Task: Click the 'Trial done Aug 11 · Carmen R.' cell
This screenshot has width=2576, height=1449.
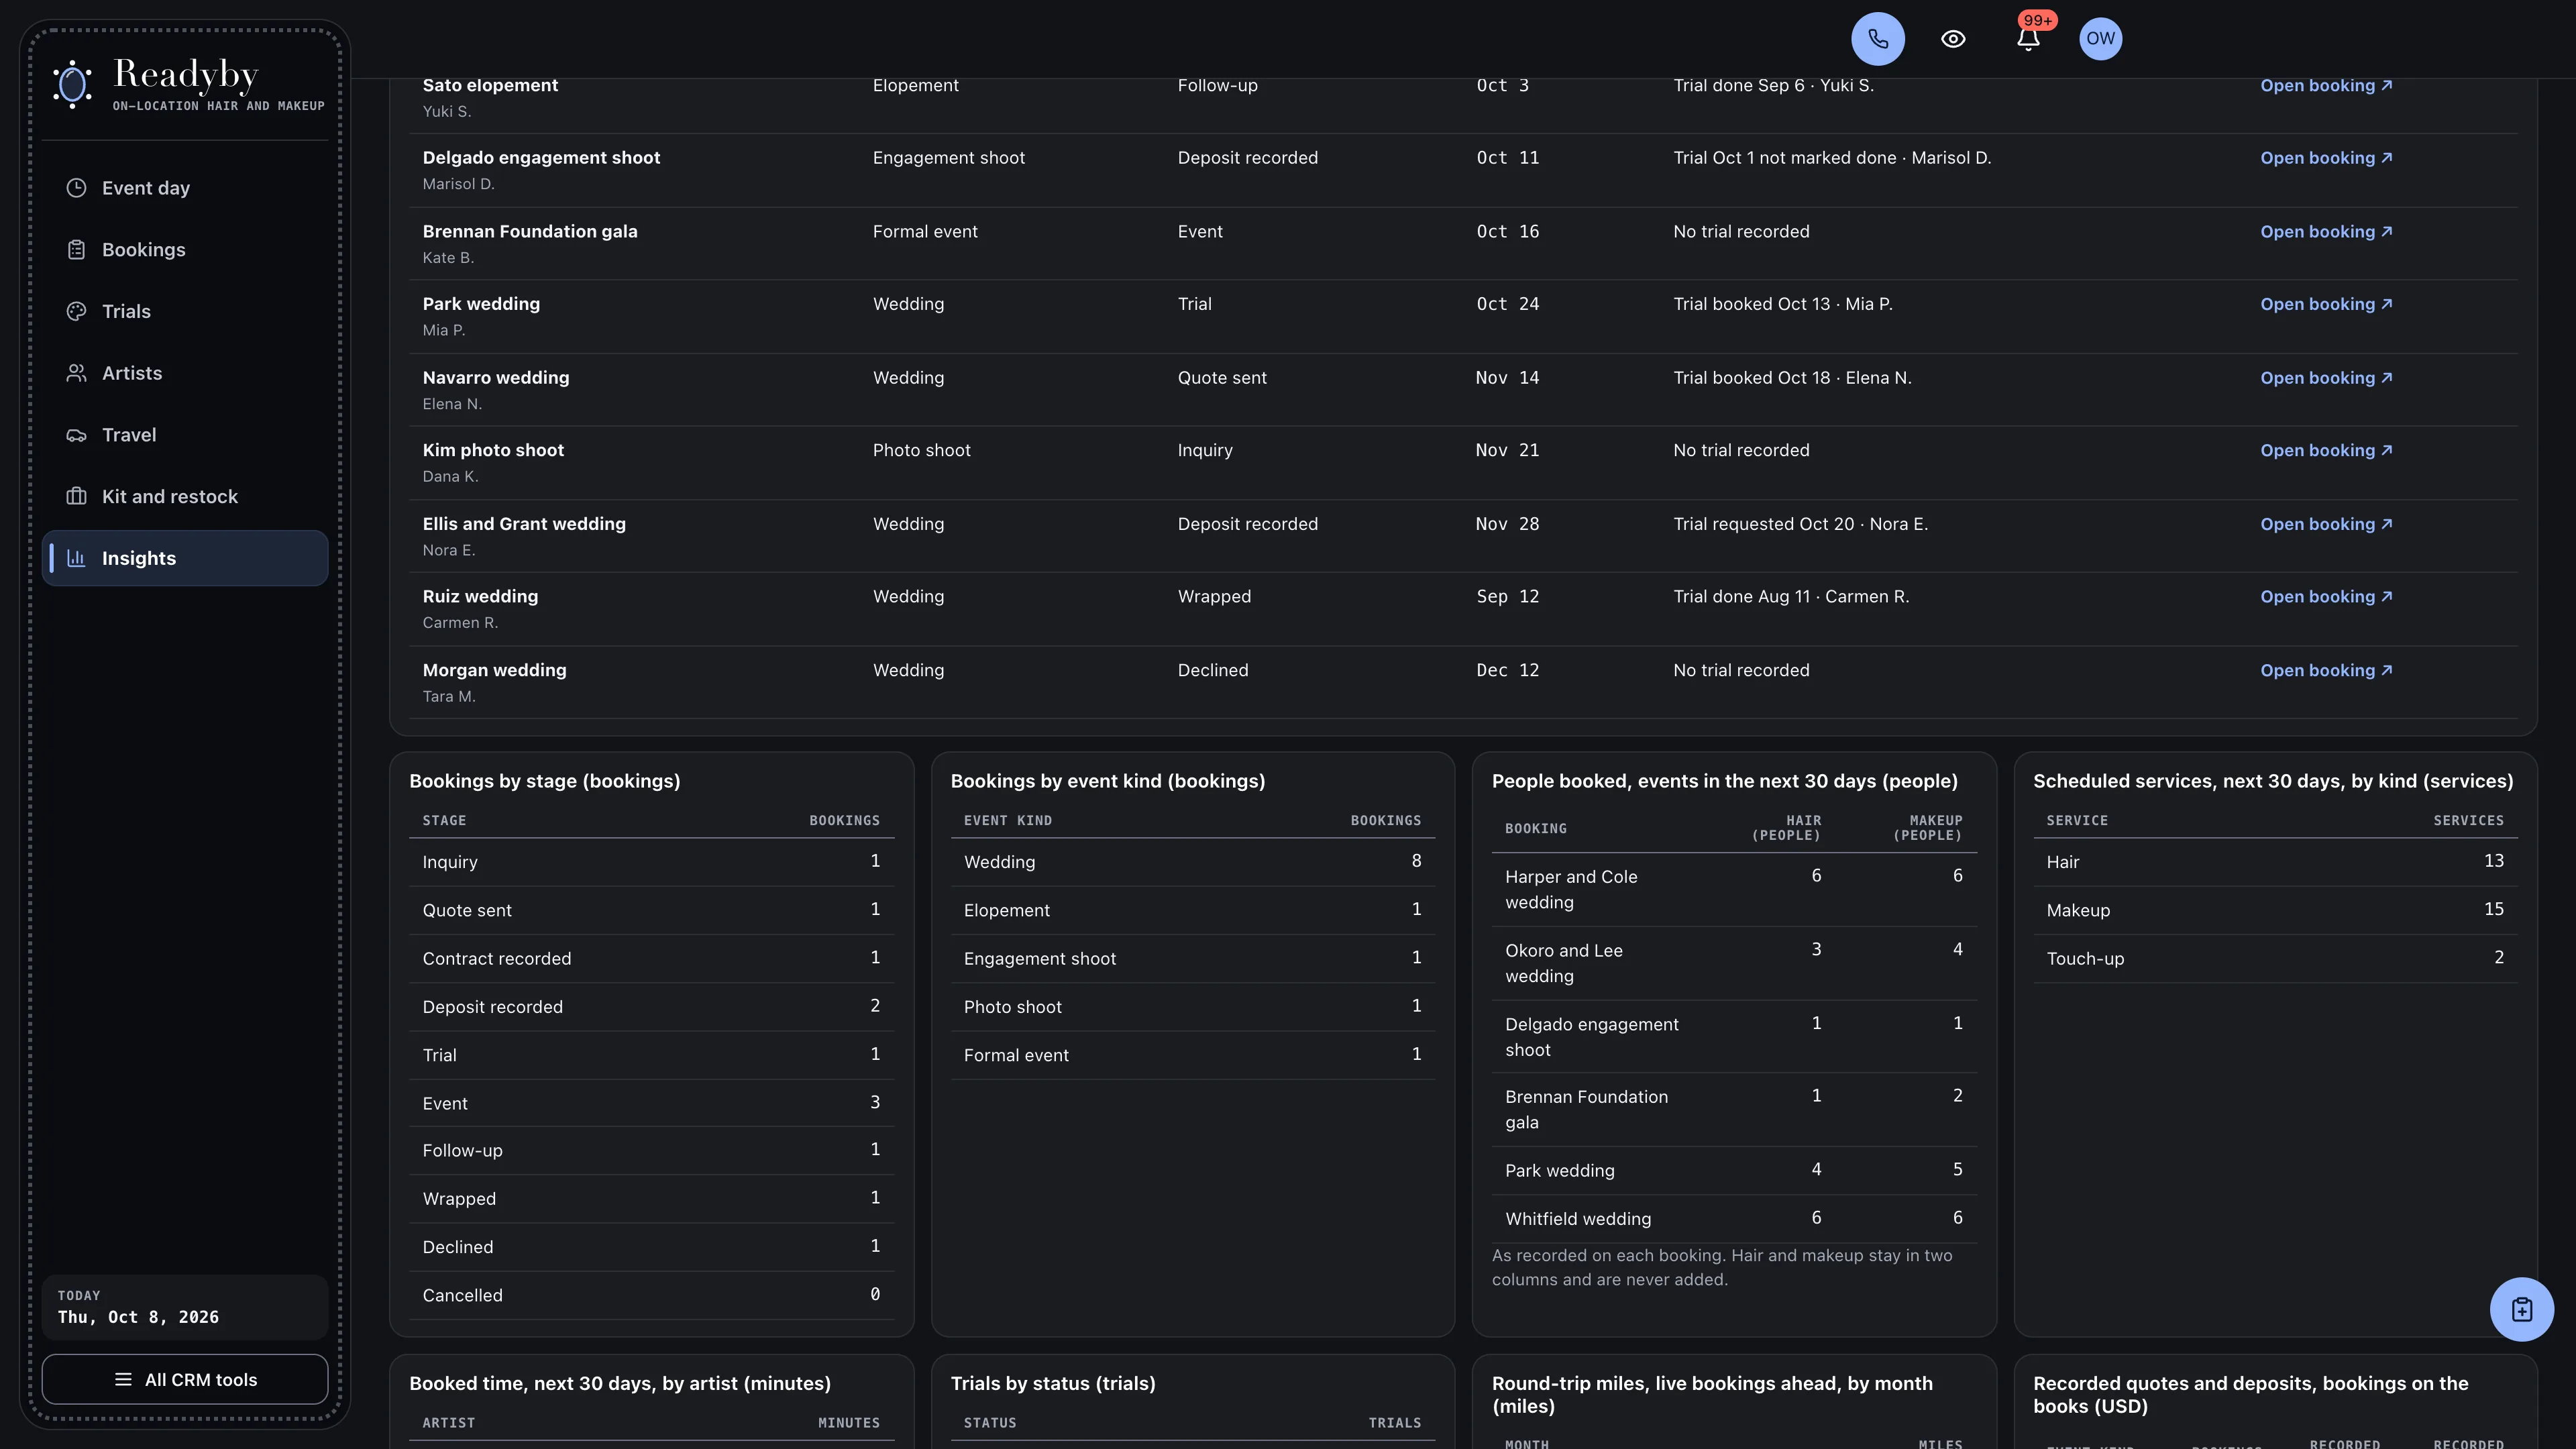Action: click(x=1791, y=597)
